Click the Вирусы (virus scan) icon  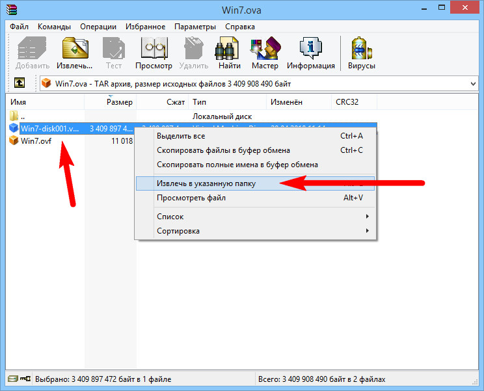coord(362,53)
